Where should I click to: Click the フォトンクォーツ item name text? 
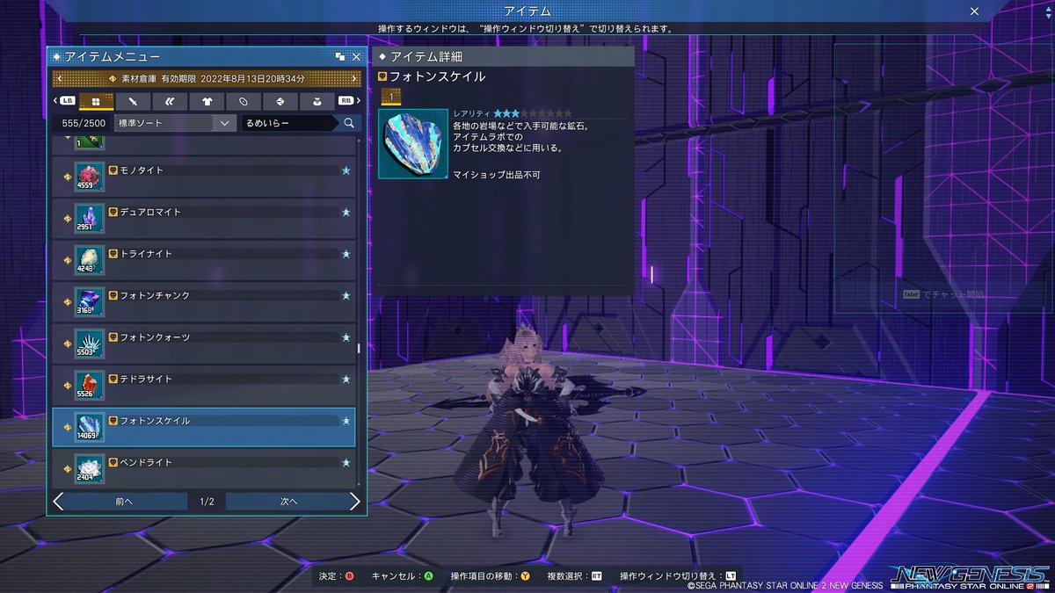pyautogui.click(x=154, y=337)
